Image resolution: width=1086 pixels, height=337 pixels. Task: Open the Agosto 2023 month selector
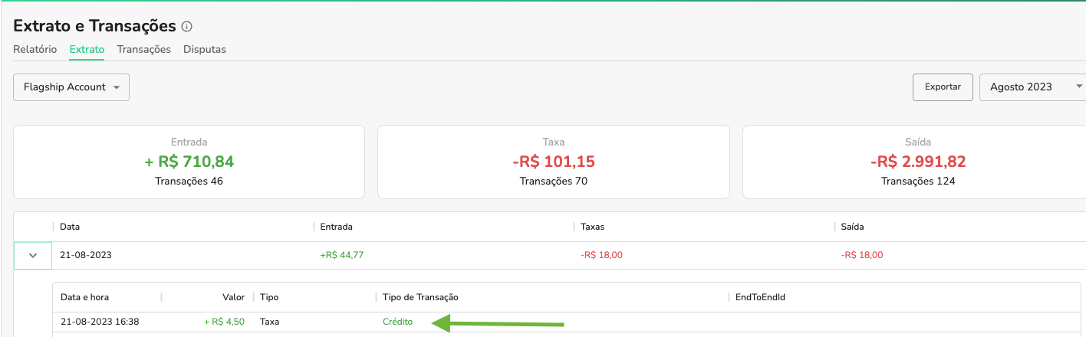click(x=1032, y=87)
